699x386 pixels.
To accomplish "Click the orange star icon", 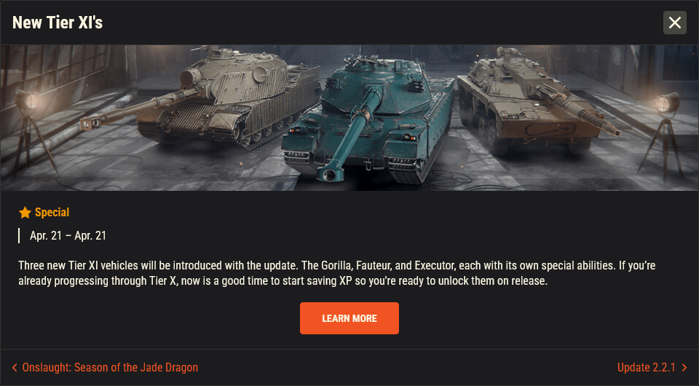I will point(25,213).
